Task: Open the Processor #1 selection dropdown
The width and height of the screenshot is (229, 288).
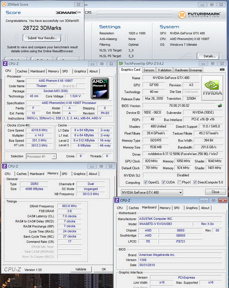Action: [41, 156]
